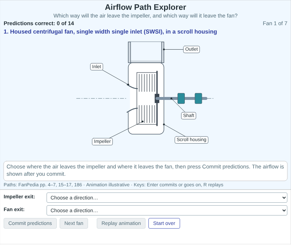The width and height of the screenshot is (291, 245).
Task: Click the Impeller label in diagram
Action: click(x=102, y=141)
